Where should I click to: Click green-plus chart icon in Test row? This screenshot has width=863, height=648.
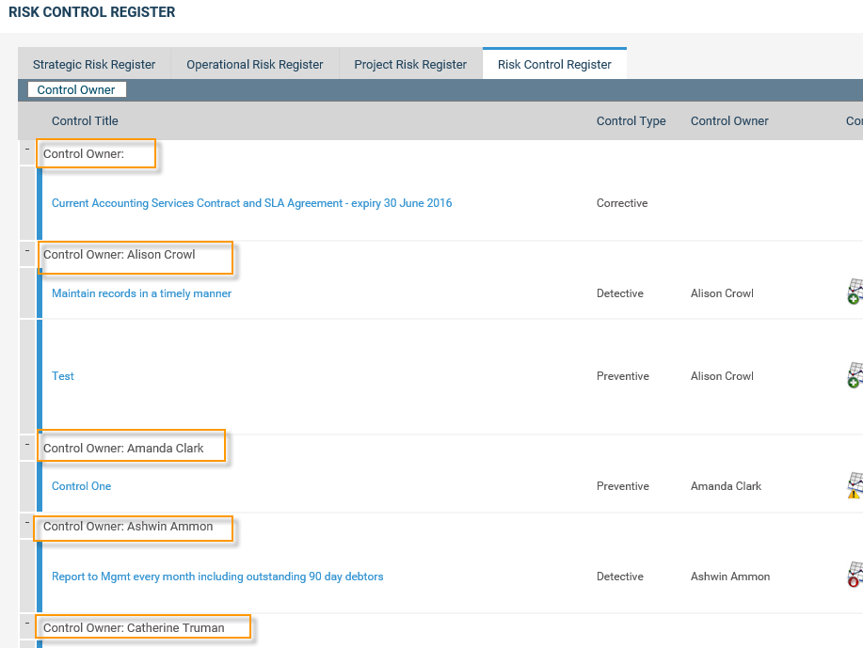click(x=855, y=375)
